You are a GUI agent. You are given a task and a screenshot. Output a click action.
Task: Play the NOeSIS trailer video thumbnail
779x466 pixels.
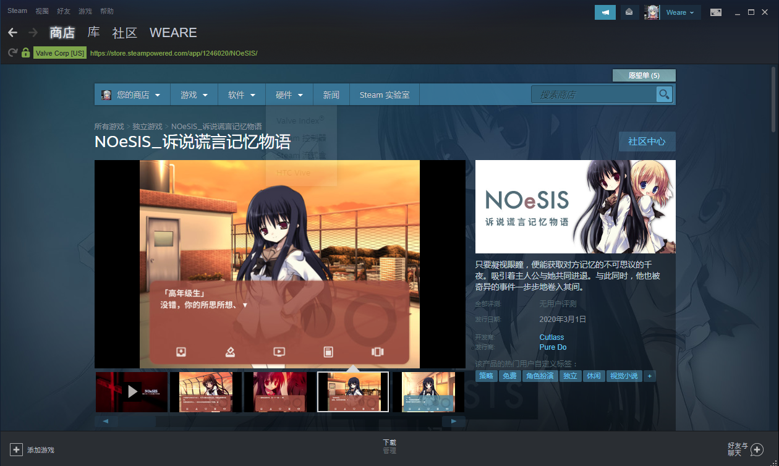pyautogui.click(x=132, y=392)
